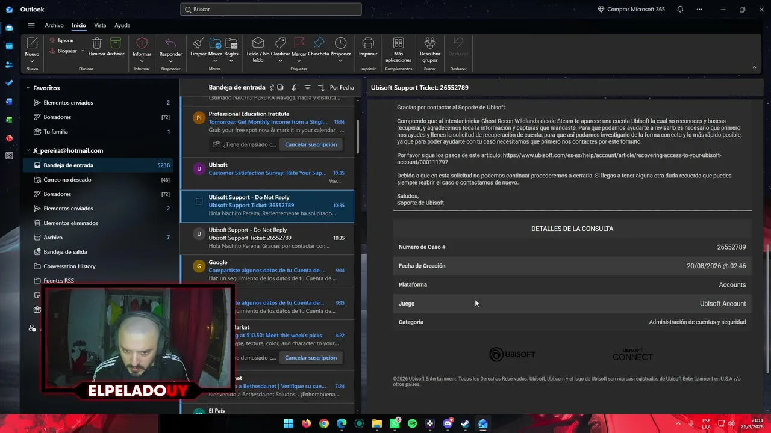Open the Clasificar categories dropdown

280,61
